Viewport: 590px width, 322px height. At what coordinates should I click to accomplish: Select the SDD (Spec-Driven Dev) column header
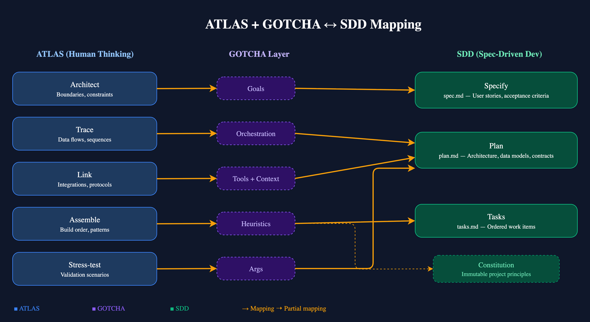coord(499,54)
